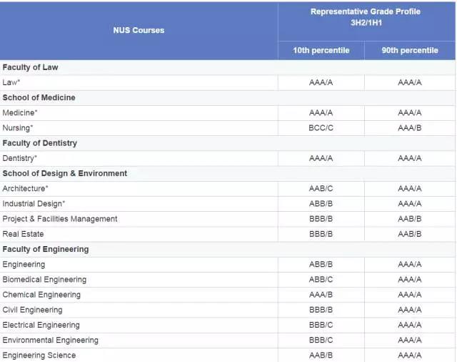Click Environmental Engineering's BBB/C grade cell

[x=321, y=341]
